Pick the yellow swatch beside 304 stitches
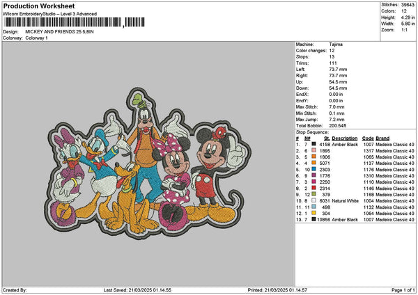This screenshot has width=418, height=295. (x=313, y=213)
